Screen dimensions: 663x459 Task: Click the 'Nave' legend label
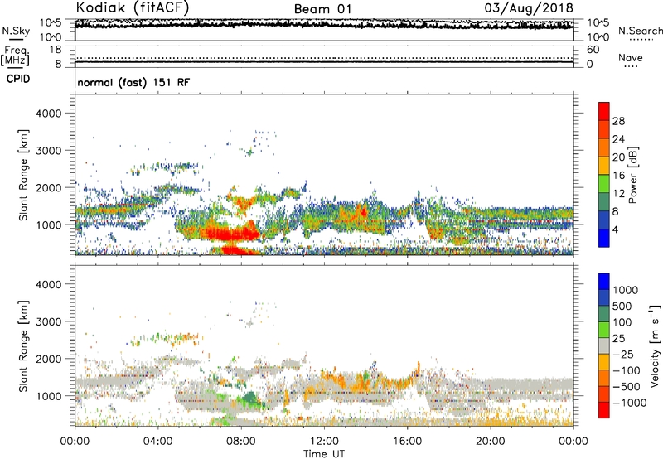tap(631, 57)
